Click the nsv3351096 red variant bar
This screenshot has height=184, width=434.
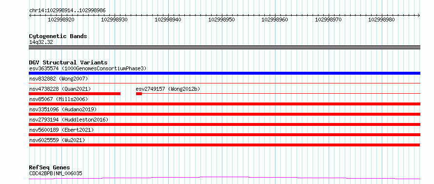pos(224,114)
